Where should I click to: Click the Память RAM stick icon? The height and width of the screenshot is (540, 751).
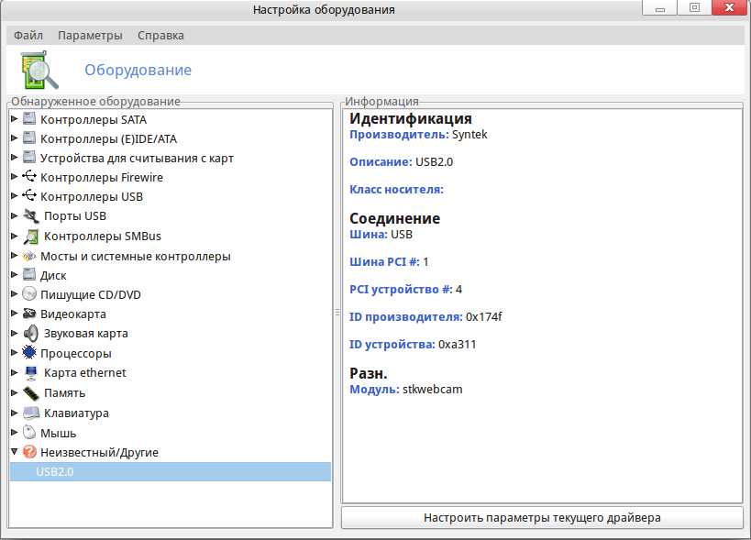(x=31, y=393)
